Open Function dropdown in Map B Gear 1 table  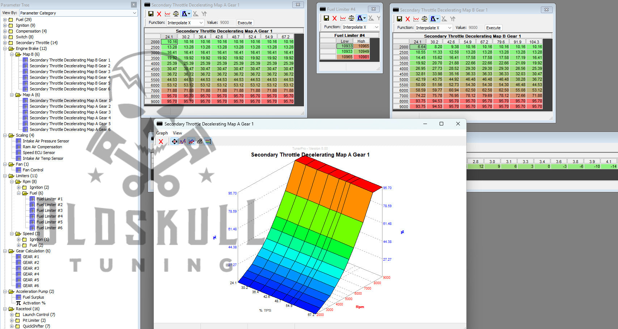click(434, 28)
